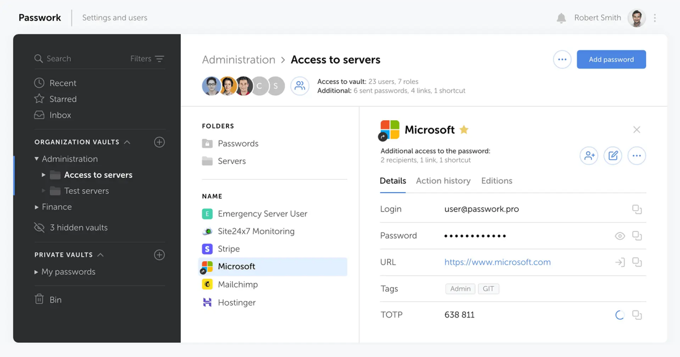This screenshot has width=680, height=357.
Task: Copy the TOTP code icon
Action: (637, 314)
